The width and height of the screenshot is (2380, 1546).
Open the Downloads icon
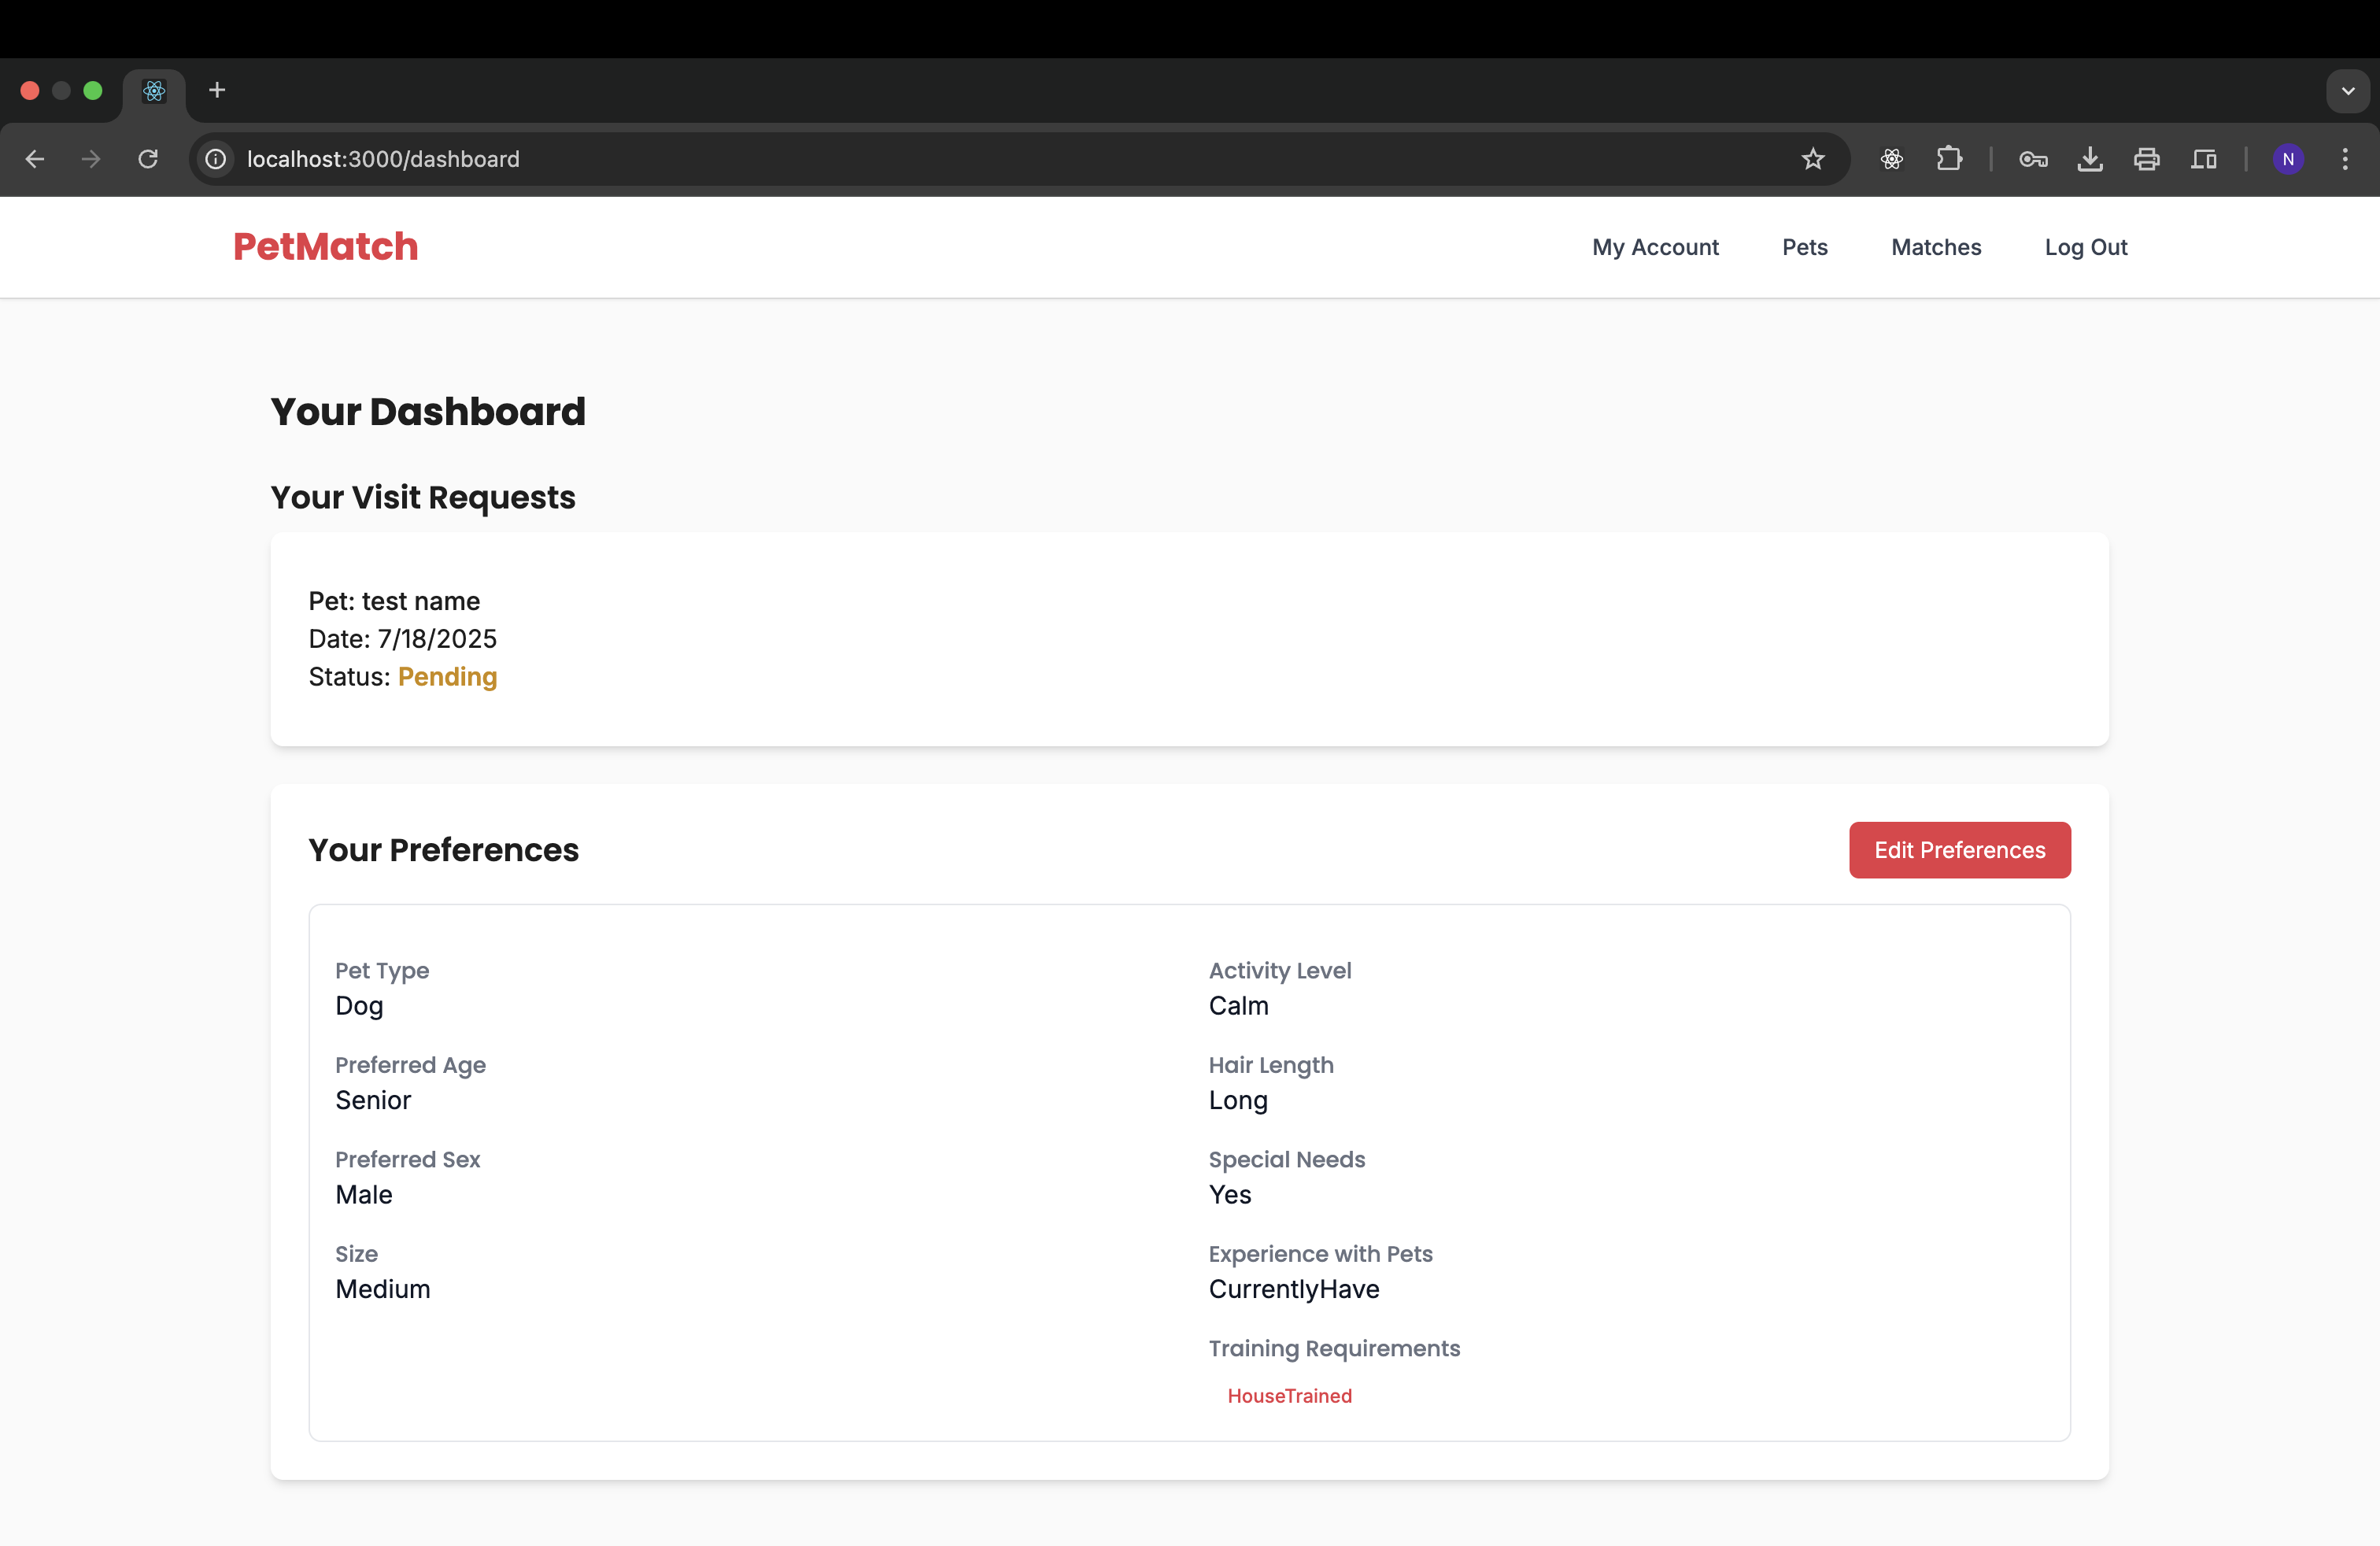(2090, 159)
